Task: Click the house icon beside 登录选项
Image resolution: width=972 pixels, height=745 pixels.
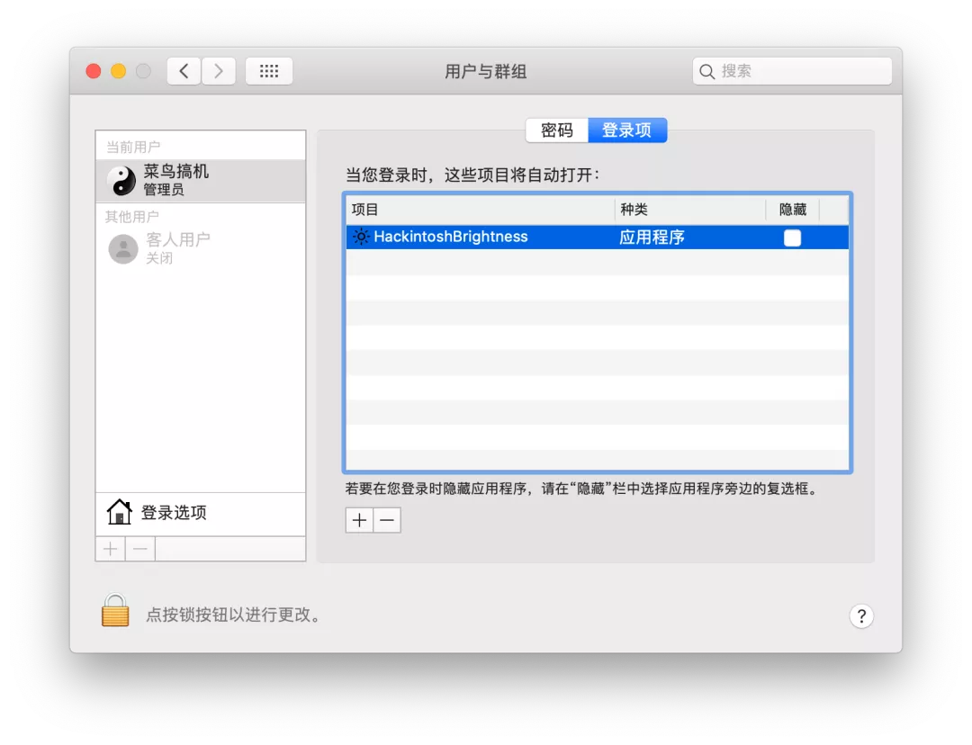Action: [x=119, y=512]
